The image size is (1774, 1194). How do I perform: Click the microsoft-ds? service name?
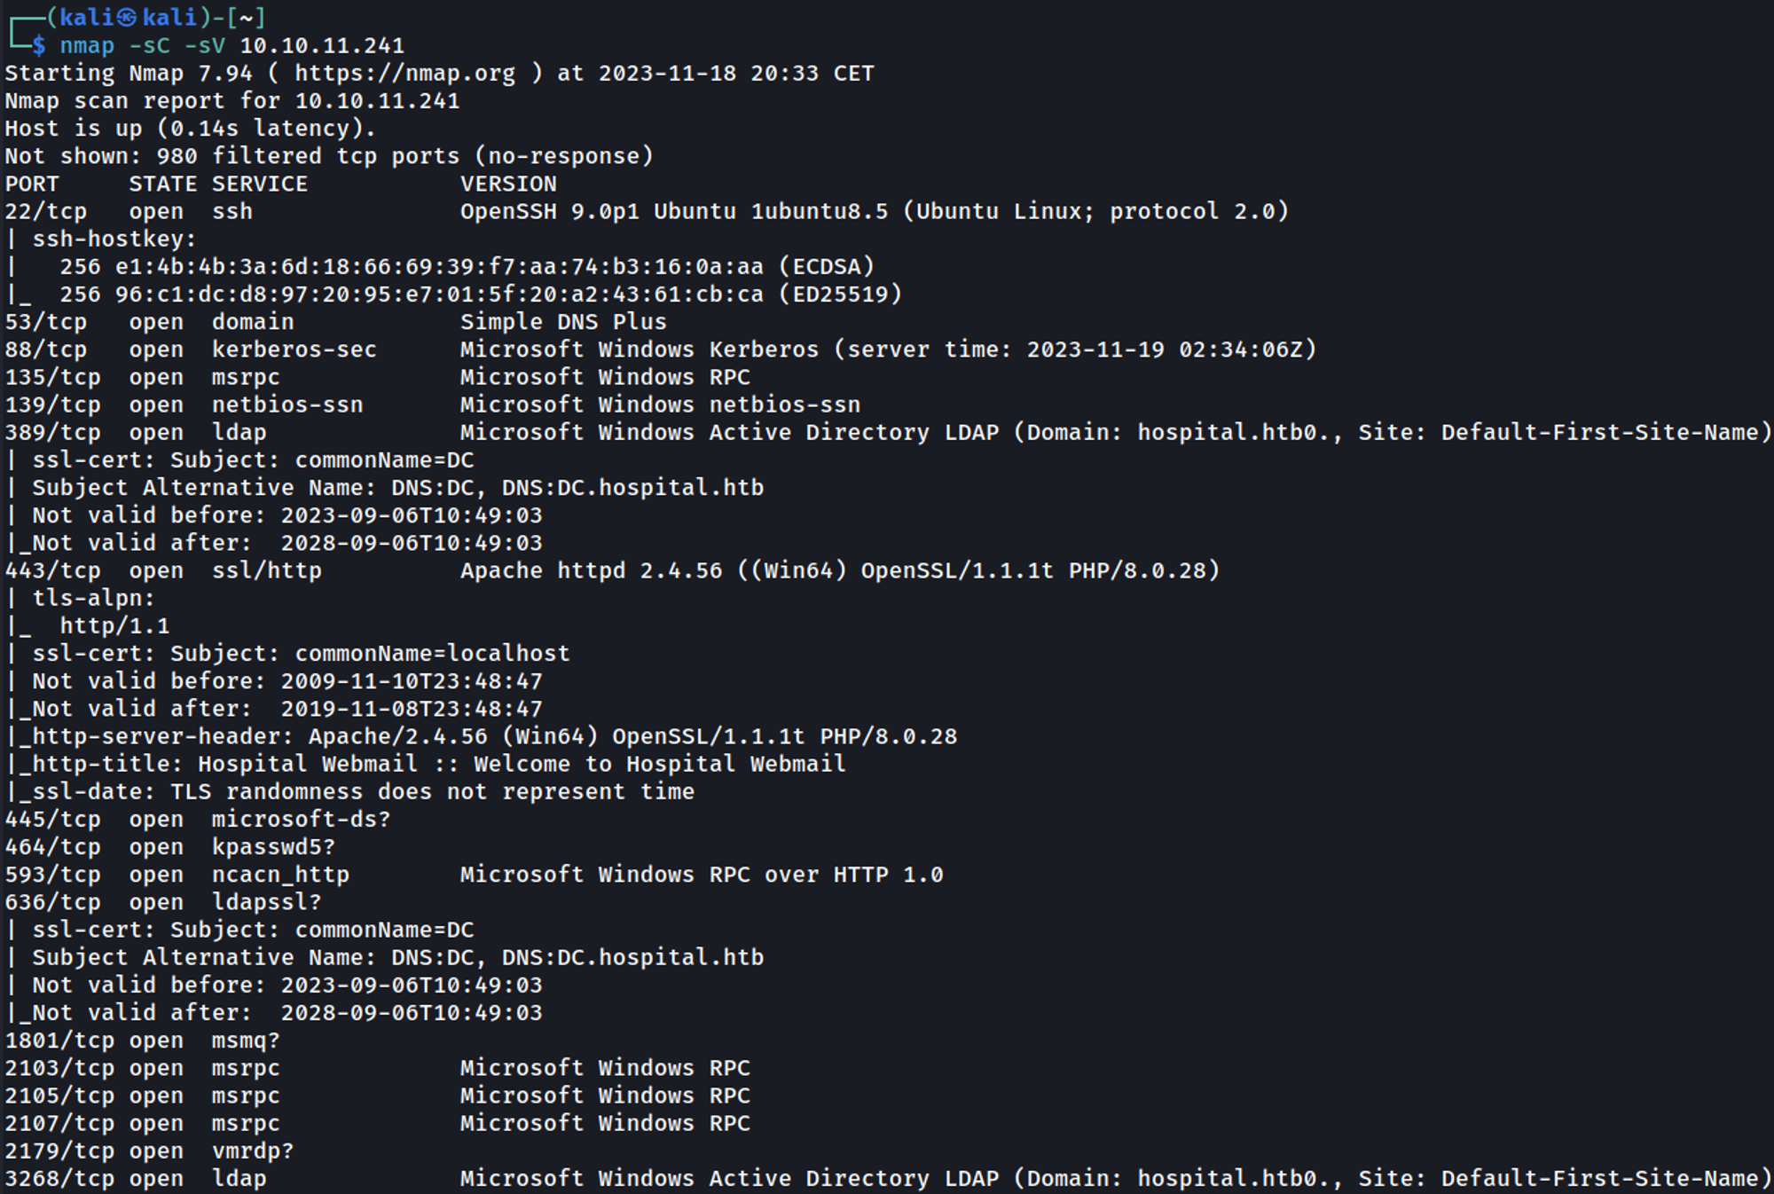click(x=301, y=820)
